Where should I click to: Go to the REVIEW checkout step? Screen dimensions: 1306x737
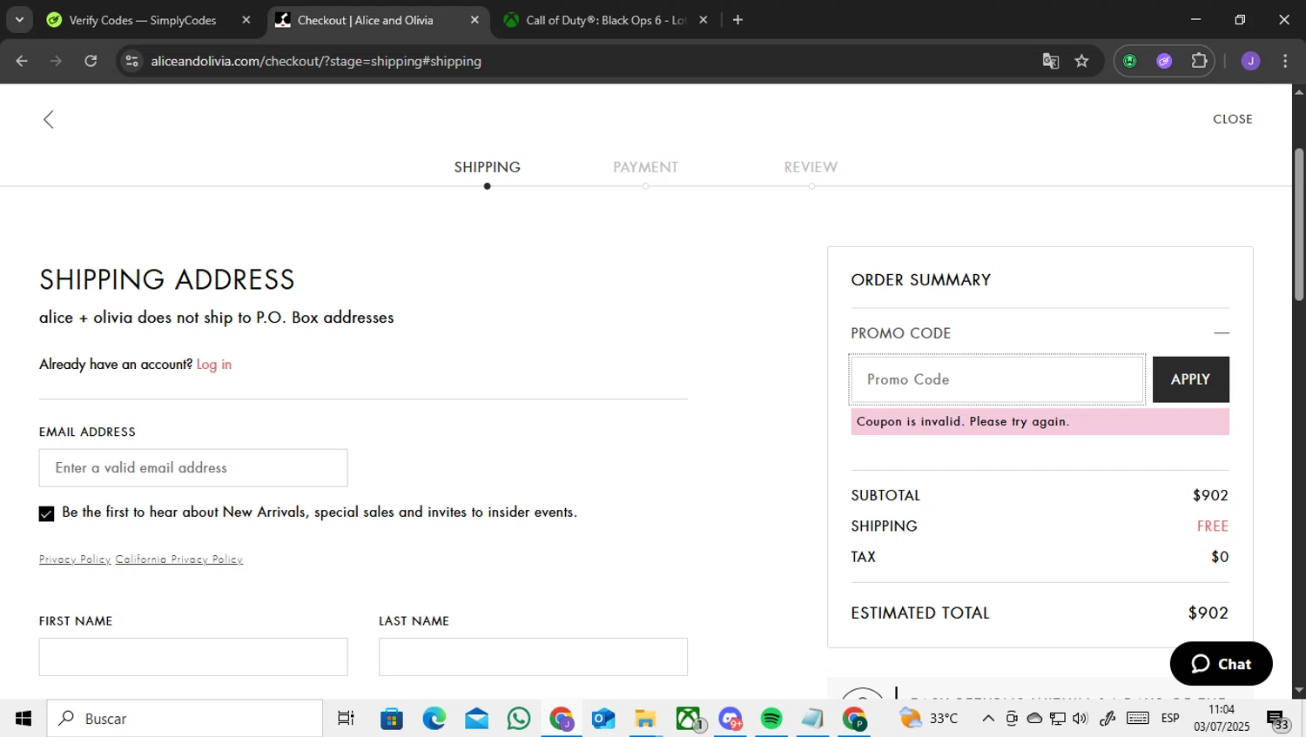click(811, 167)
